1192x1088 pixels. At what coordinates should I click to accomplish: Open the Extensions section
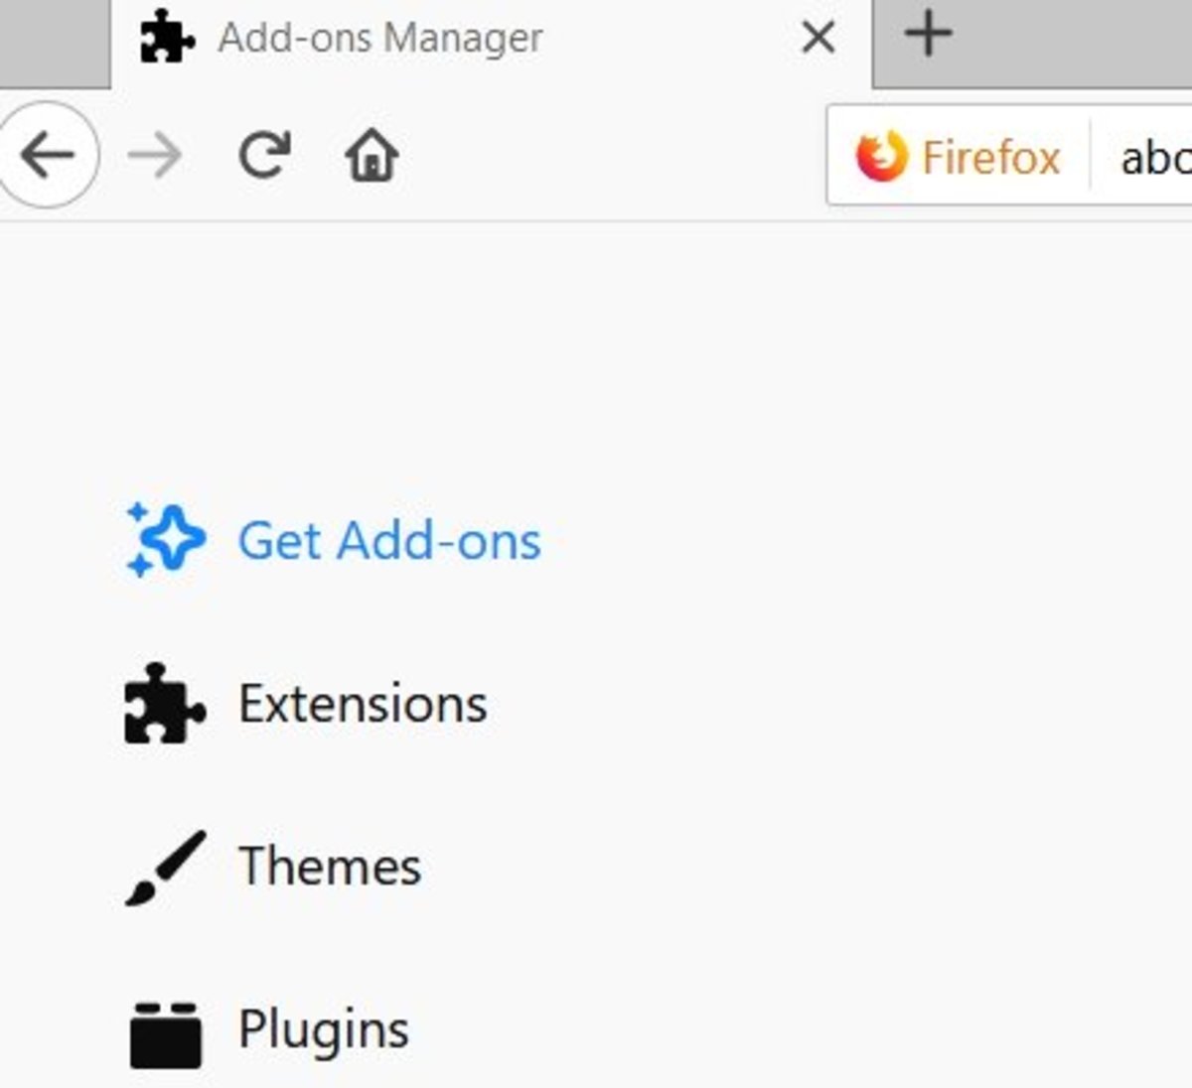tap(361, 704)
